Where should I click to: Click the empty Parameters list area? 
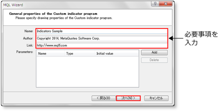coord(88,72)
